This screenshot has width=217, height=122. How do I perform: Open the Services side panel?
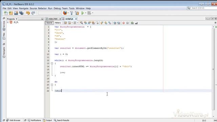pos(4,26)
